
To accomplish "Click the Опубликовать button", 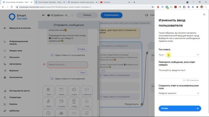I will (x=111, y=15).
